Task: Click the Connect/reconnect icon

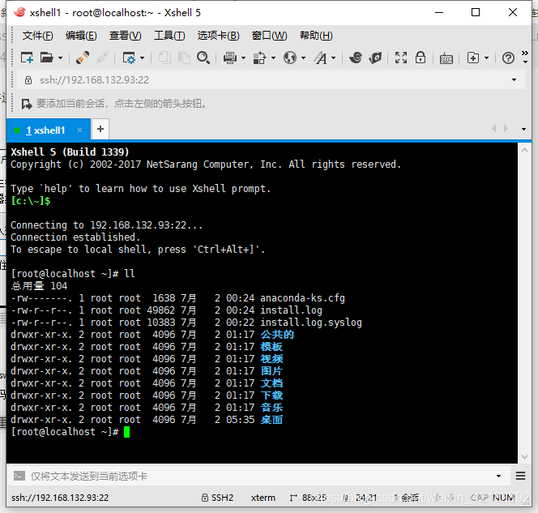Action: click(83, 58)
